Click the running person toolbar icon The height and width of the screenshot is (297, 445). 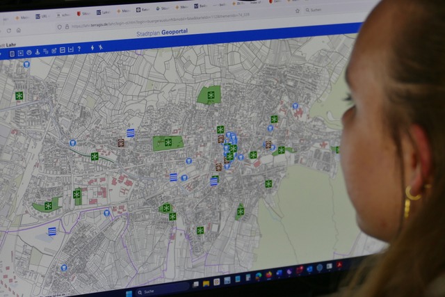[x=100, y=47]
